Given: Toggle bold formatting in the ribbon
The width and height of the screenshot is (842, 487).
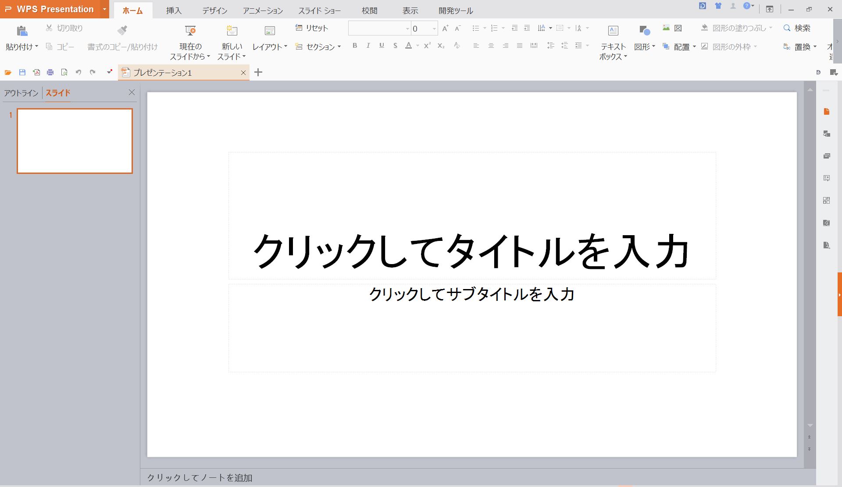Looking at the screenshot, I should [x=355, y=45].
